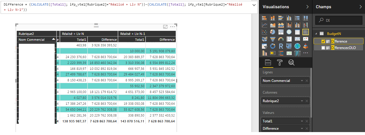Select the KPI visual
The height and width of the screenshot is (135, 365).
[x=305, y=39]
